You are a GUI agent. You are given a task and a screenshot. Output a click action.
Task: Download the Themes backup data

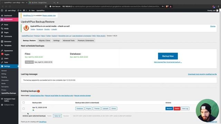[97, 108]
